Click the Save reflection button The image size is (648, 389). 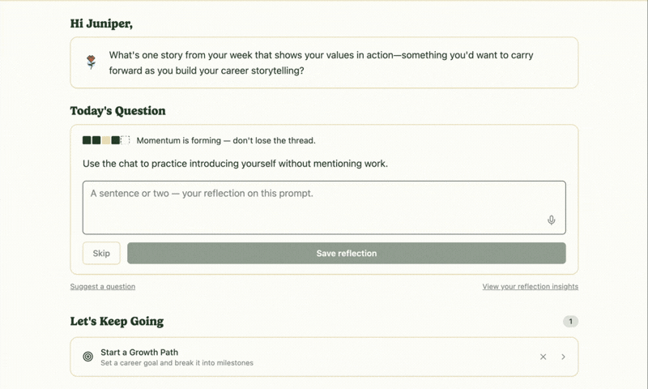pyautogui.click(x=347, y=253)
